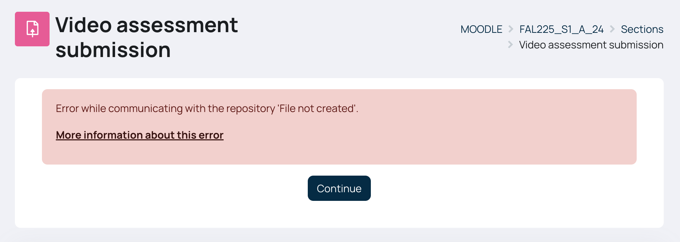Click the Continue button
680x242 pixels.
[339, 188]
